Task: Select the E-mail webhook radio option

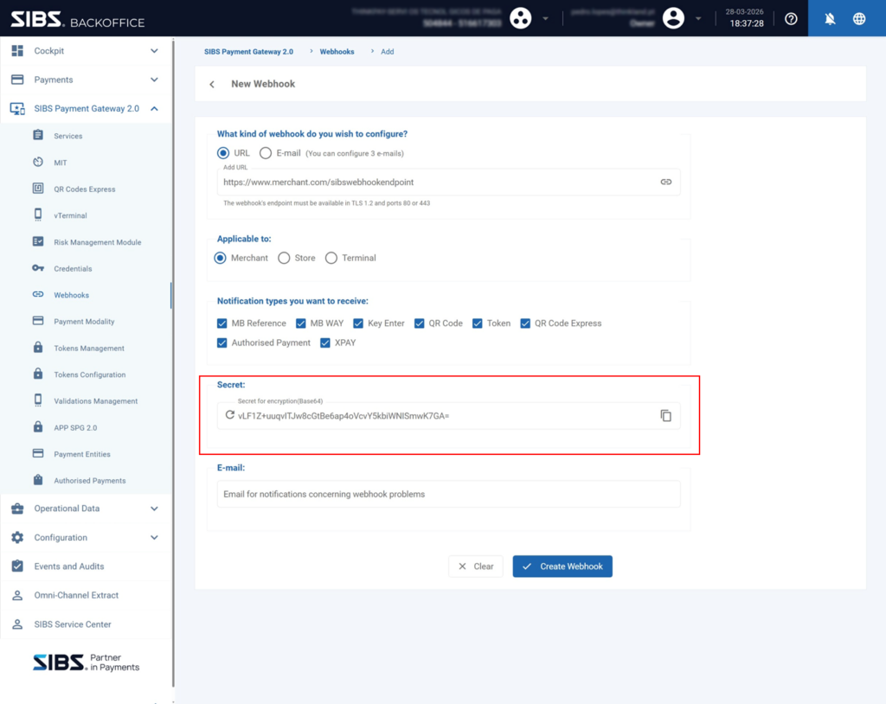Action: (266, 153)
